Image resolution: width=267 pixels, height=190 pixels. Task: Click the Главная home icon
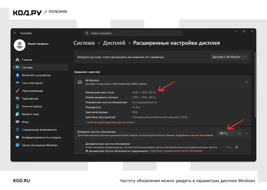tap(17, 60)
